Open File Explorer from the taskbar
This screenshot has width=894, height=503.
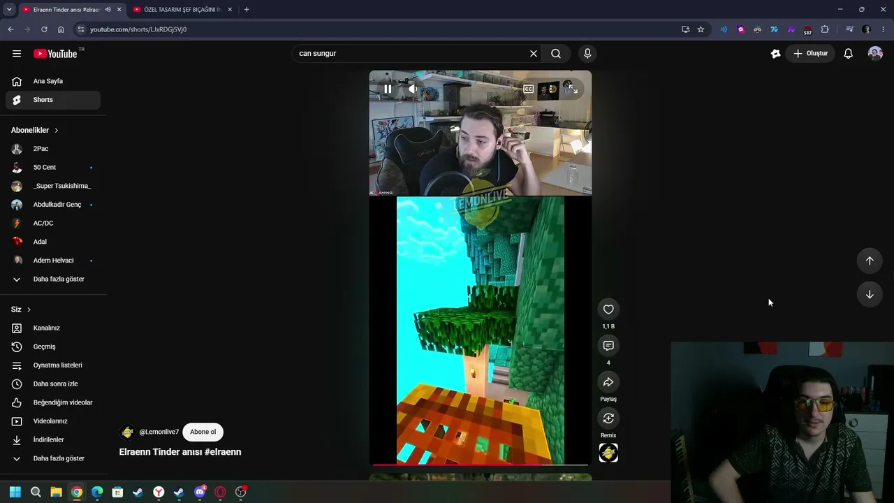(x=56, y=492)
